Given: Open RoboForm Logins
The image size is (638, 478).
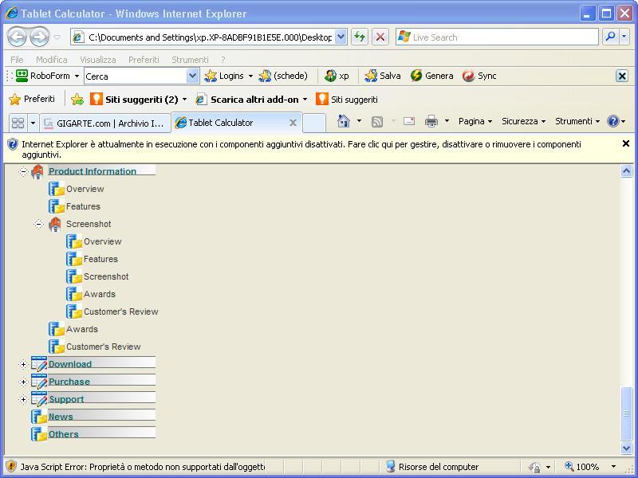Looking at the screenshot, I should tap(228, 76).
